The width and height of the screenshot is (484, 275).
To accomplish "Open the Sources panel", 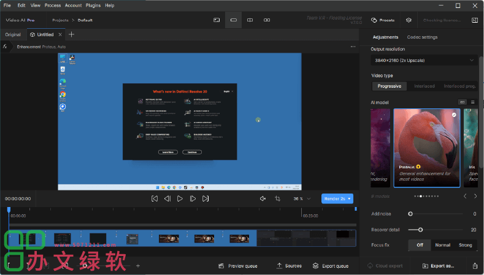I will (x=289, y=266).
